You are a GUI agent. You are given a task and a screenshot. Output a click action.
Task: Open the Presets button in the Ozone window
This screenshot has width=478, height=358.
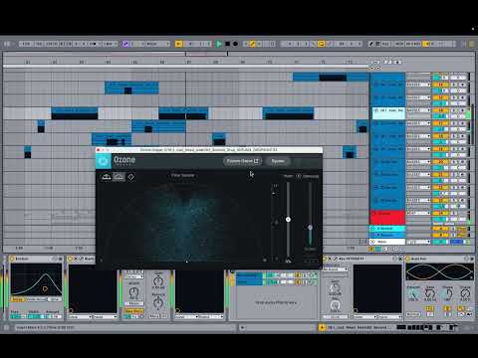243,161
